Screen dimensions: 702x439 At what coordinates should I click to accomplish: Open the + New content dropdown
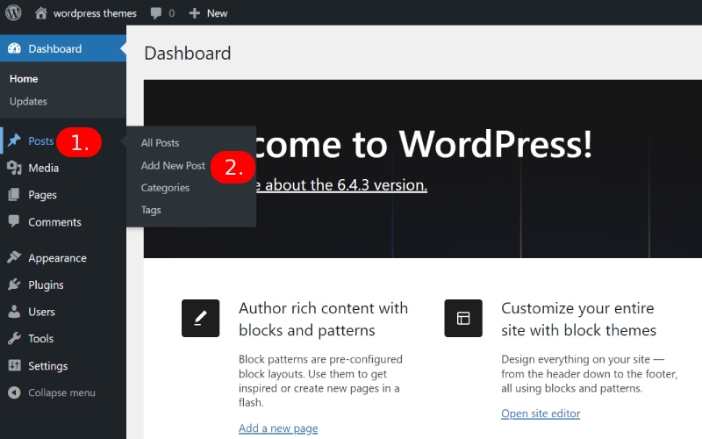[x=208, y=13]
